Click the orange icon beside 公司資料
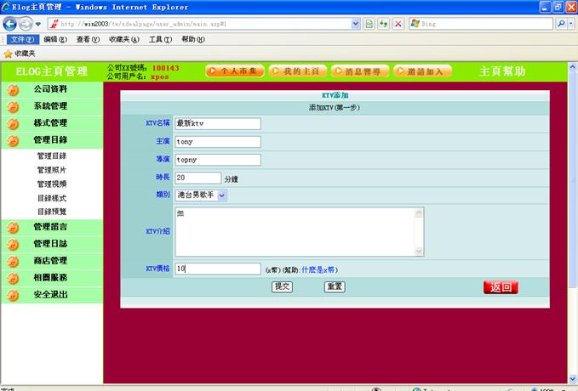Screen dimensions: 578x391 13,89
